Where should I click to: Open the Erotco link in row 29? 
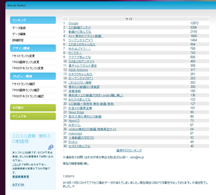pyautogui.click(x=73, y=142)
